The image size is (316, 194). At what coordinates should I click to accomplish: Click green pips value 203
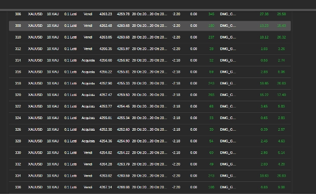point(211,95)
